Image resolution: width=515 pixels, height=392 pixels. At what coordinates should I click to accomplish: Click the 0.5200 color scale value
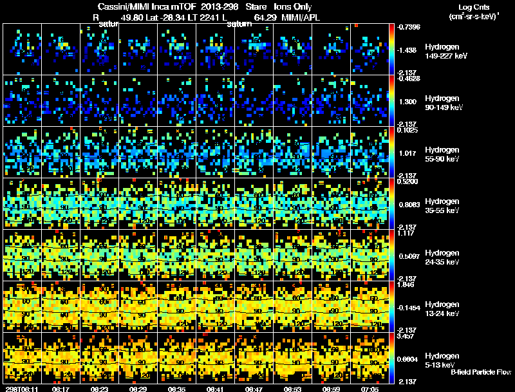click(407, 182)
